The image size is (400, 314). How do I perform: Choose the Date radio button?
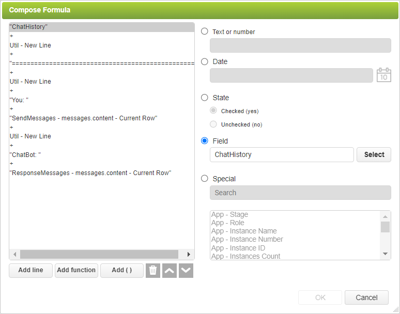click(205, 61)
